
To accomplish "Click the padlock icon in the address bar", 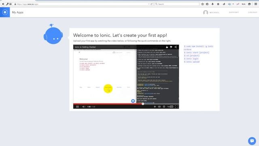I will (15, 4).
